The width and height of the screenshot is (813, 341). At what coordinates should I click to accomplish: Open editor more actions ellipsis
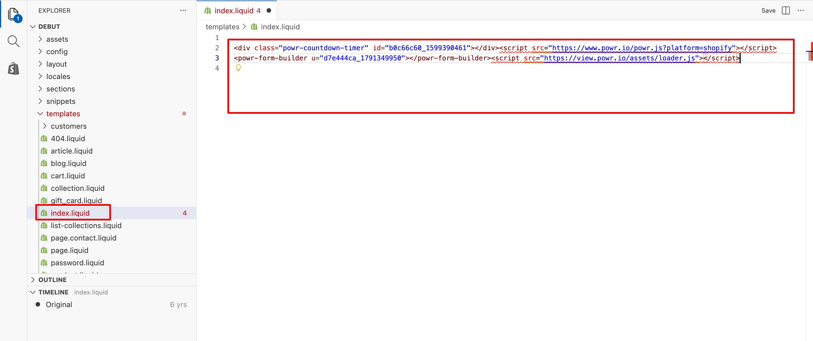[801, 10]
